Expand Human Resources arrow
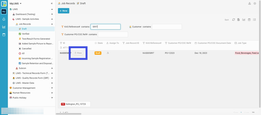Viewport: 261px width, 115px height. pyautogui.click(x=52, y=93)
